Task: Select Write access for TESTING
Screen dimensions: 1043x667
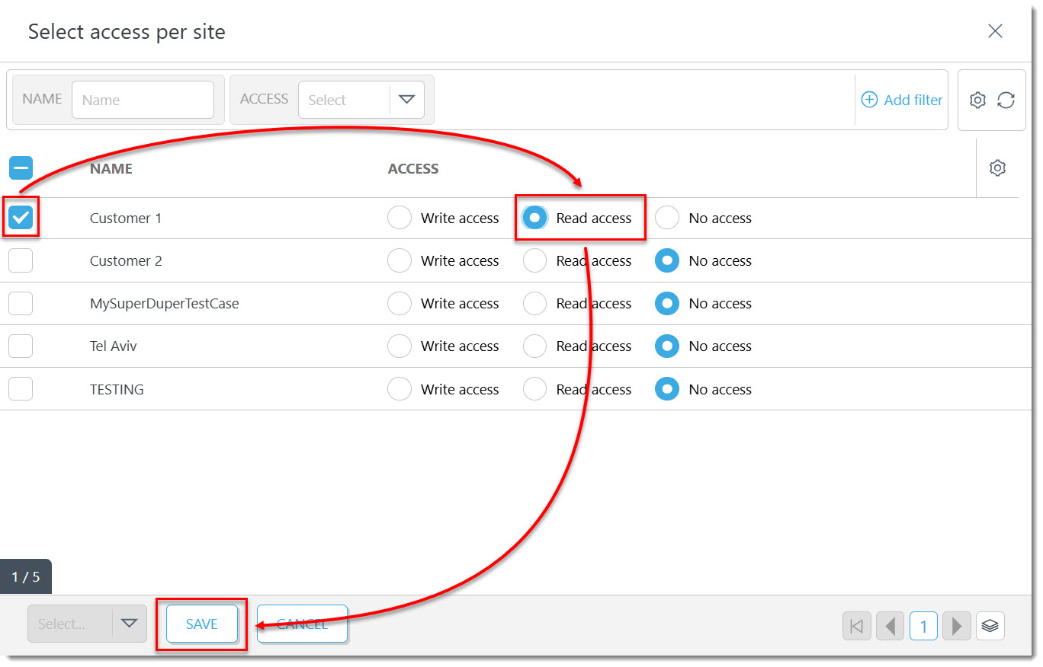Action: [x=400, y=389]
